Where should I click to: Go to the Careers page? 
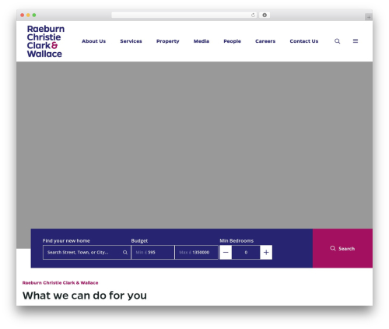tap(265, 41)
